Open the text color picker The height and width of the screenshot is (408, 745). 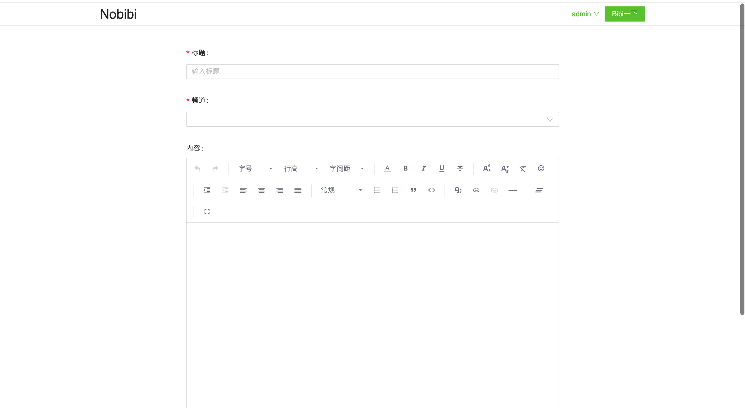click(387, 168)
